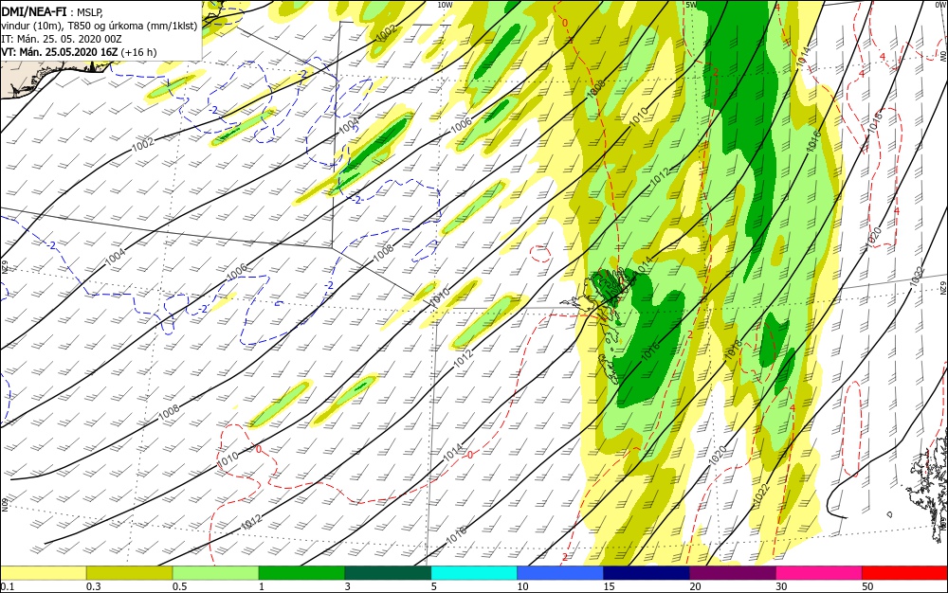
Task: Click the '30' legend value label
Action: click(781, 586)
